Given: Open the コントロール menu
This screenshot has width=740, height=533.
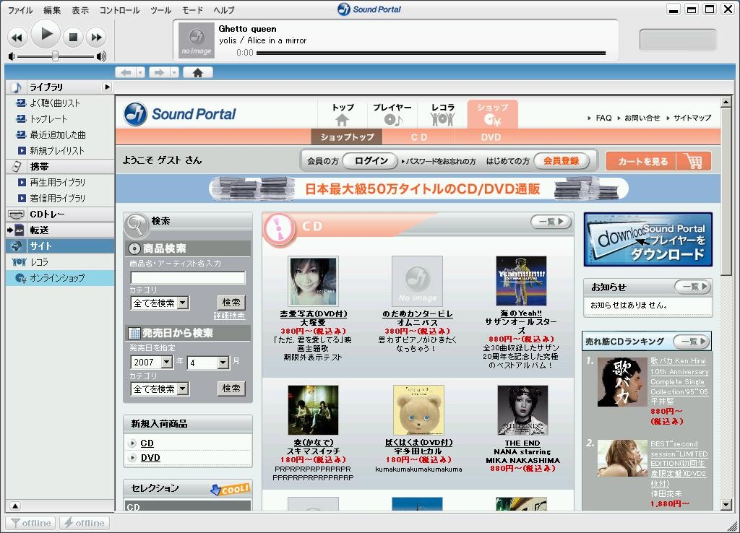Looking at the screenshot, I should (119, 10).
